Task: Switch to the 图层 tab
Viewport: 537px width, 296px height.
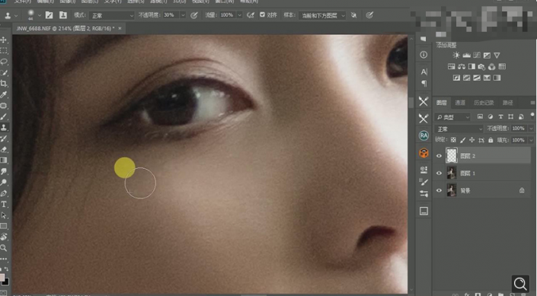Action: point(442,103)
